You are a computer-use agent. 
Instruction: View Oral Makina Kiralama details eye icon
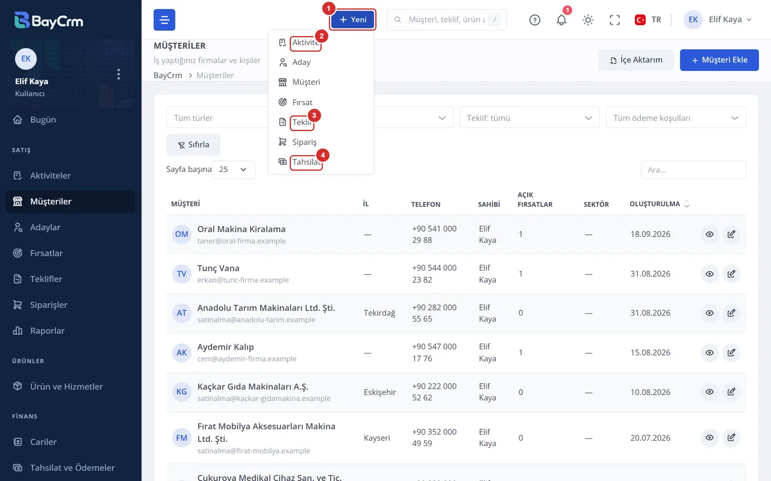[710, 234]
